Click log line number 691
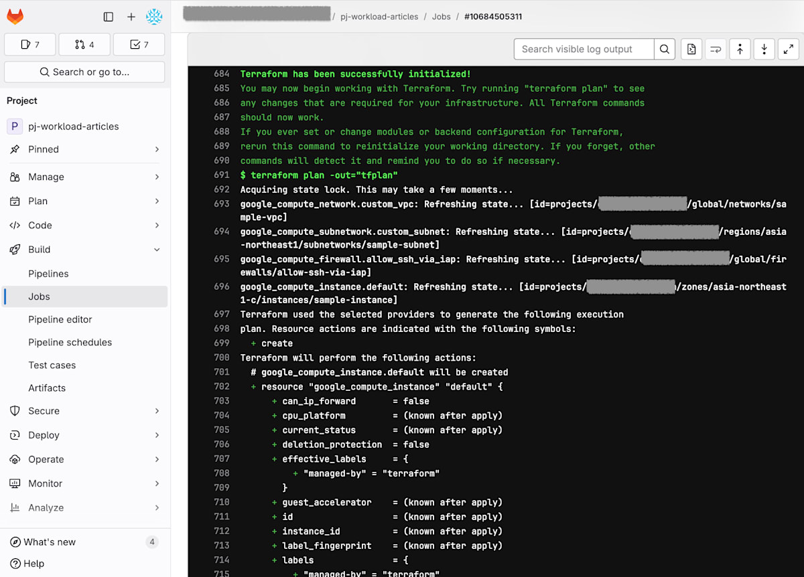The width and height of the screenshot is (804, 577). pyautogui.click(x=222, y=175)
